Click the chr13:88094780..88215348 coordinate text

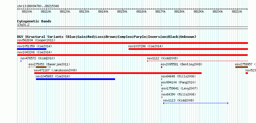coord(38,6)
